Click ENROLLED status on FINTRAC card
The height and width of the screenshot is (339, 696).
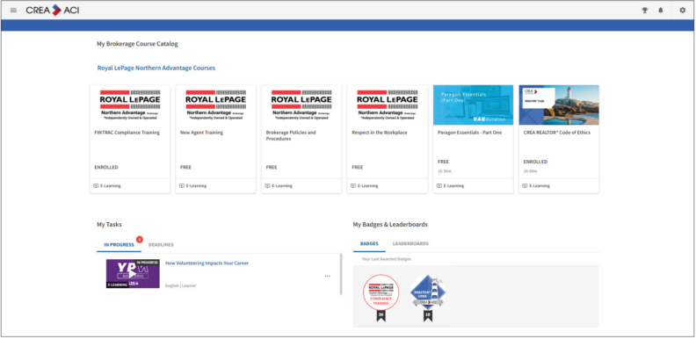point(106,168)
